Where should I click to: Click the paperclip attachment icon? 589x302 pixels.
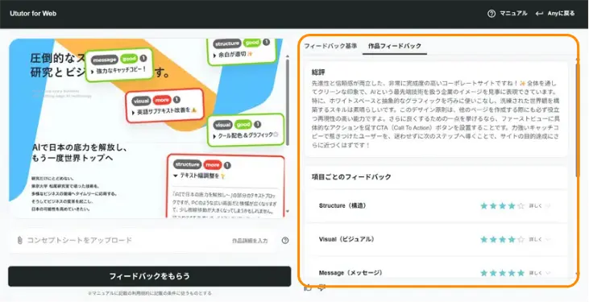pyautogui.click(x=20, y=241)
